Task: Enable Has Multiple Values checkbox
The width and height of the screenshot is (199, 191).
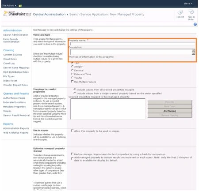Action: click(x=72, y=82)
